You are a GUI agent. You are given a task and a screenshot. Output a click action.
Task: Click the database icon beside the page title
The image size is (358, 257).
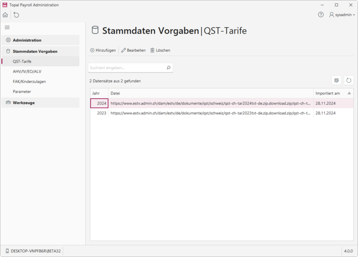(95, 31)
